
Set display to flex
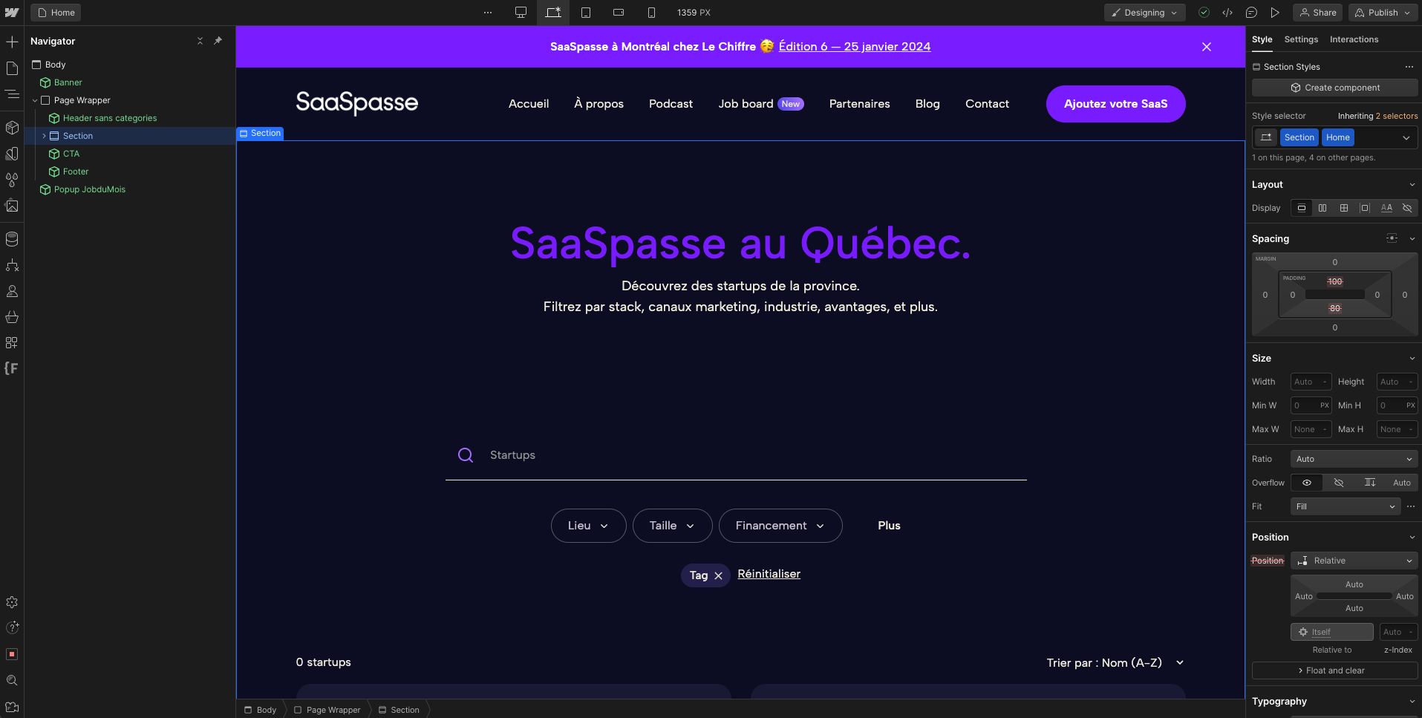click(1322, 208)
